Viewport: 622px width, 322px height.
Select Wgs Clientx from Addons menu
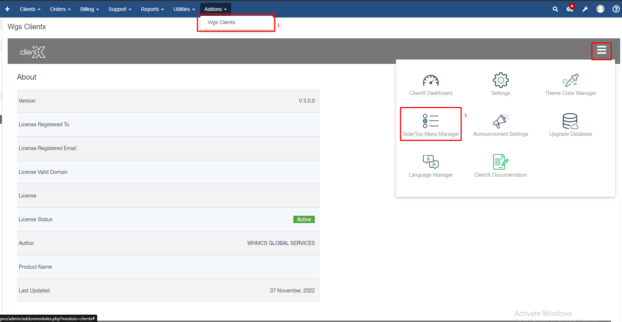222,23
